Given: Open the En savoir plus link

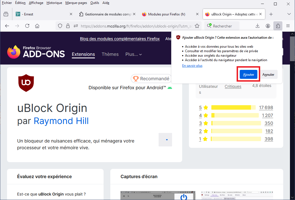Looking at the screenshot, I should (192, 66).
